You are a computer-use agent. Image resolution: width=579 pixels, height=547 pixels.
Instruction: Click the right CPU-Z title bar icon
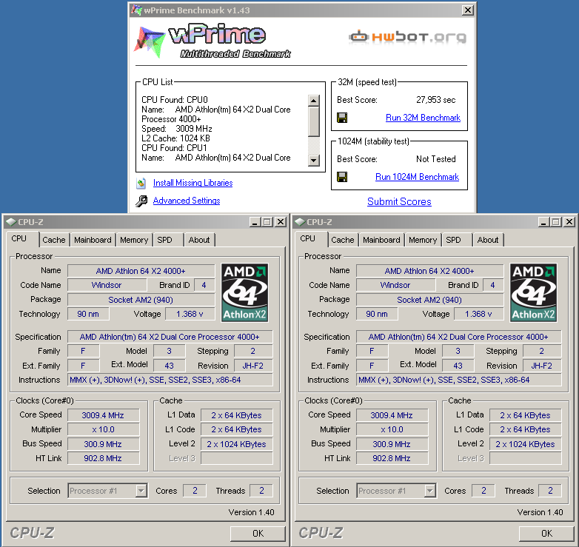tap(300, 222)
